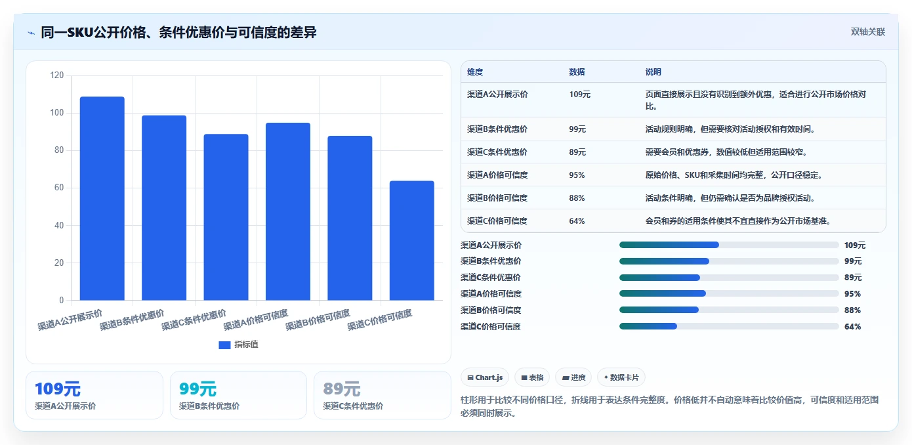This screenshot has width=912, height=445.
Task: Click the 渠道A价格可信度 bar in chart
Action: (288, 211)
